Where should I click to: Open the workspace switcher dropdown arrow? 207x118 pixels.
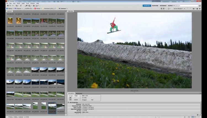174,6
